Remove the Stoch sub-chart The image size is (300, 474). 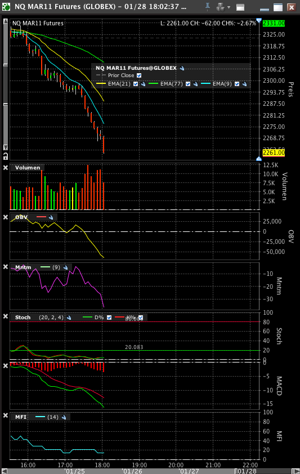point(6,316)
